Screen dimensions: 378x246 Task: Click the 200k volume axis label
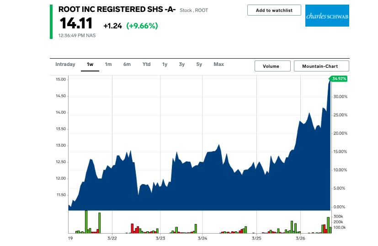[x=338, y=222]
